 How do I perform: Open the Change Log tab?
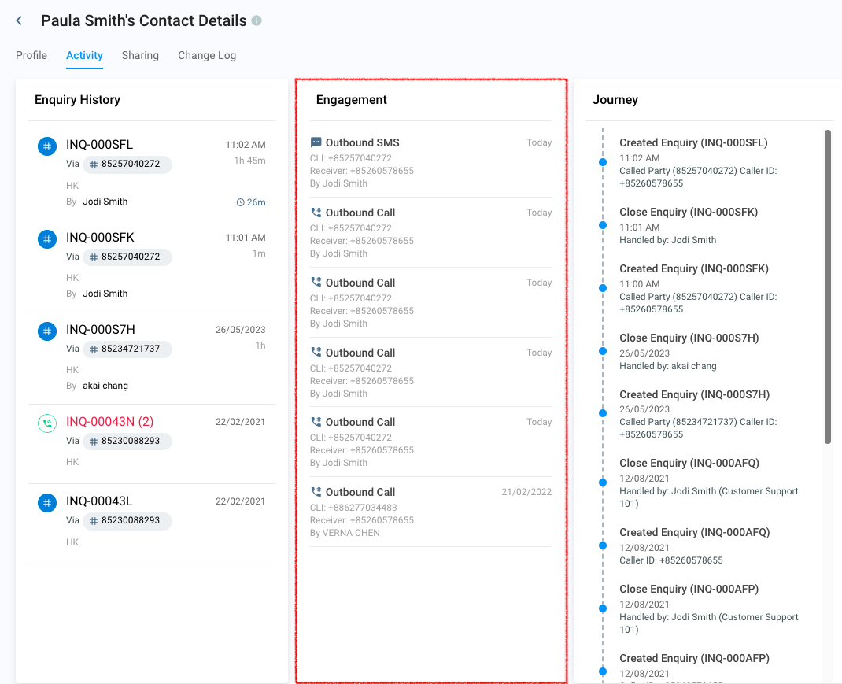point(207,55)
